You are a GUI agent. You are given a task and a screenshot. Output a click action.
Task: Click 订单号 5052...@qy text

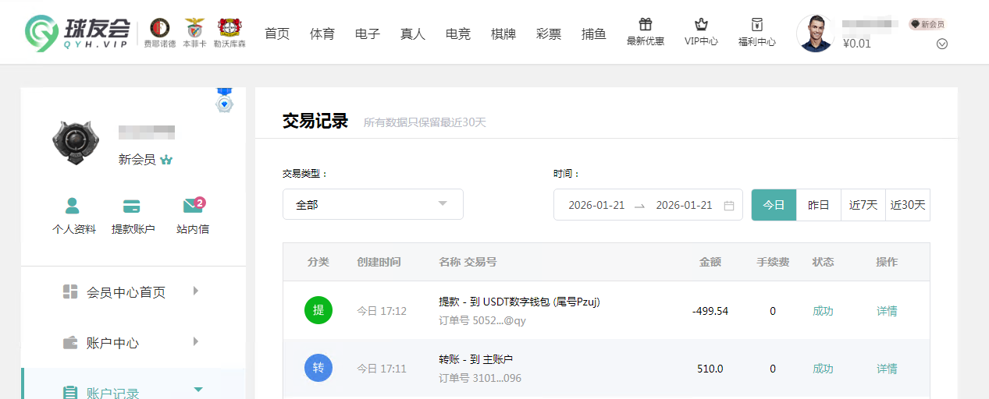click(x=482, y=320)
